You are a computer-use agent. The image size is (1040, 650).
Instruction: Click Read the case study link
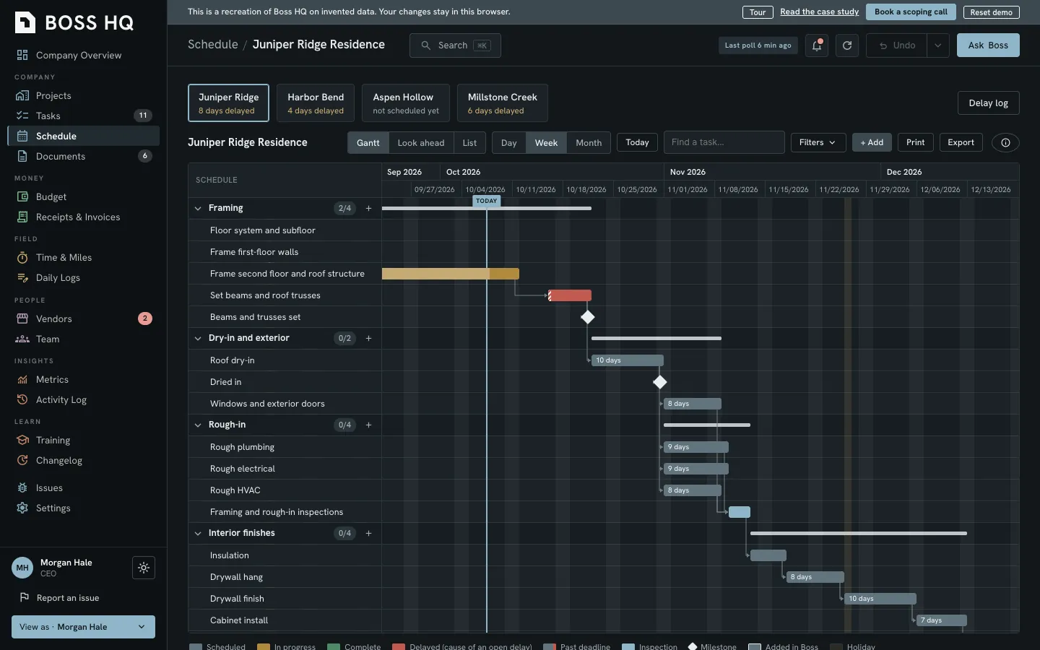[x=819, y=12]
